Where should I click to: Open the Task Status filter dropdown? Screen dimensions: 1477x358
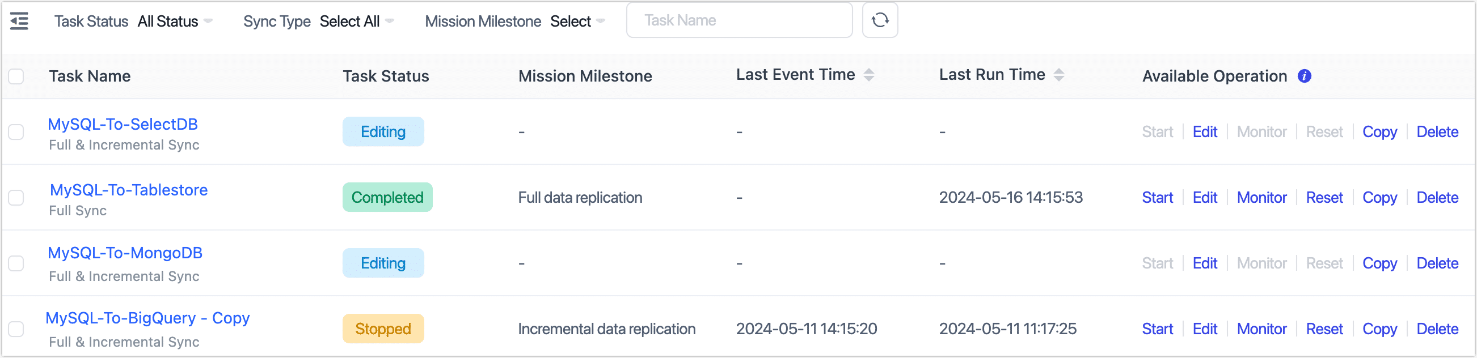(x=175, y=22)
